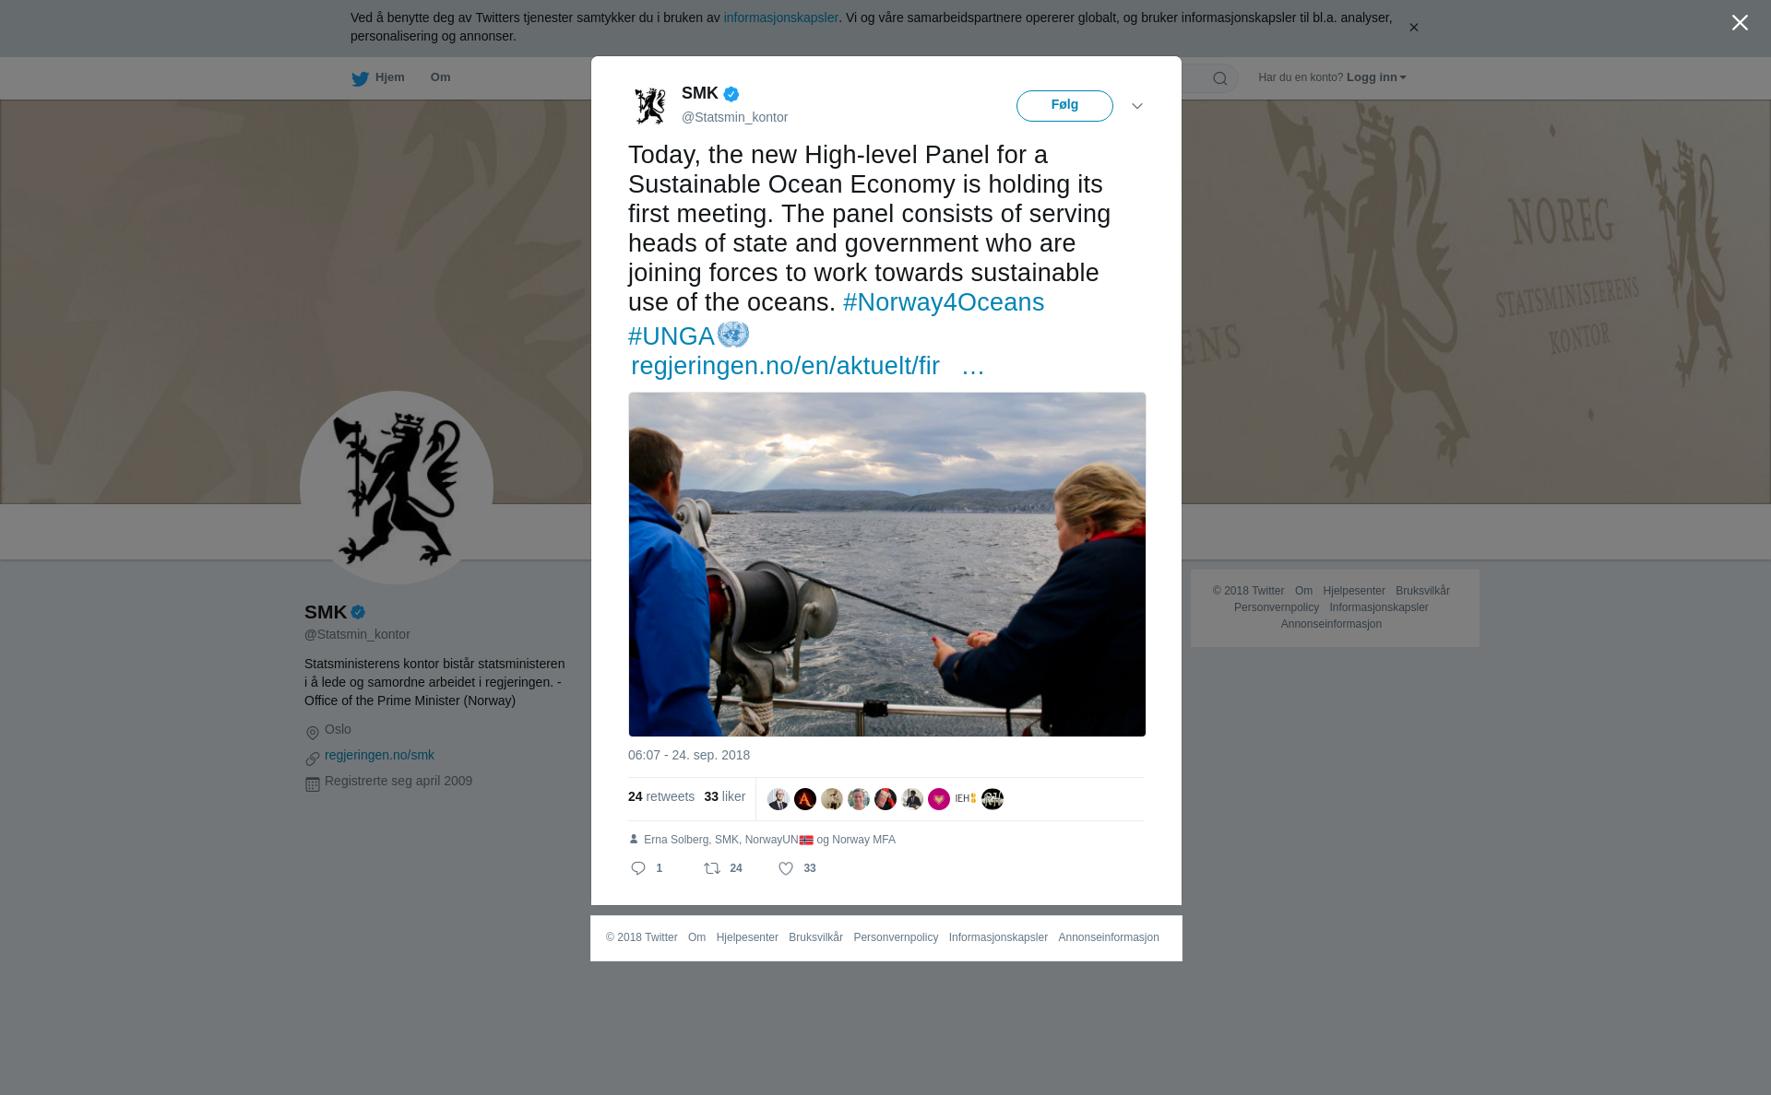Close the tweet overlay with the X
Viewport: 1771px width, 1095px height.
click(1740, 23)
